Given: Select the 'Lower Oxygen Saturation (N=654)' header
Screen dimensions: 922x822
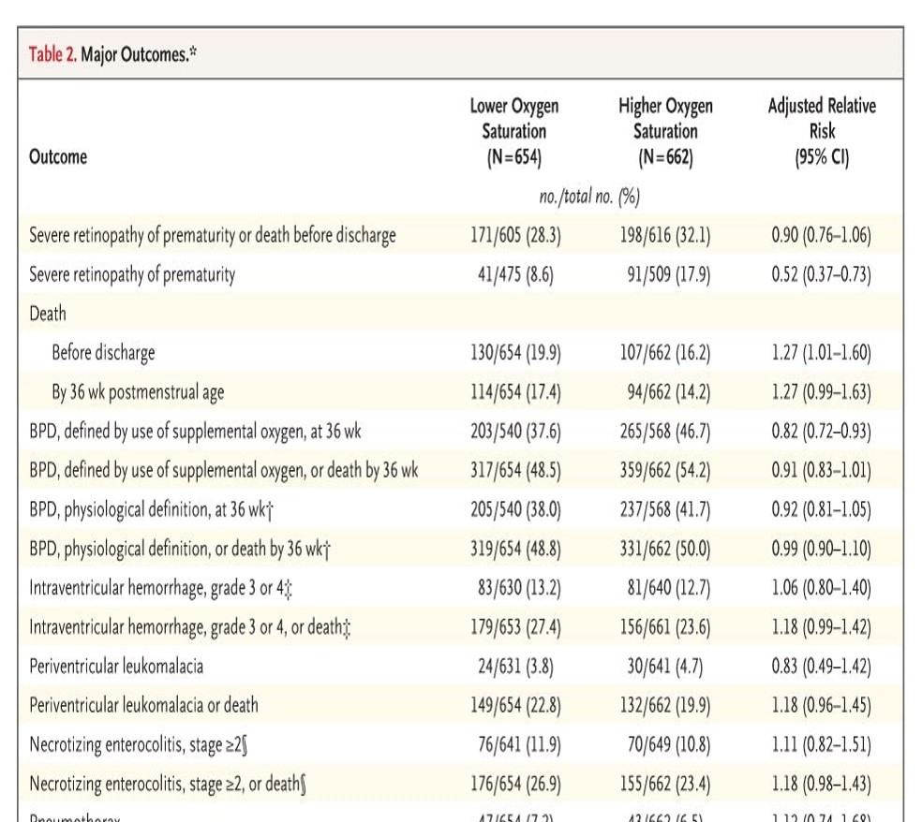Looking at the screenshot, I should [x=514, y=131].
